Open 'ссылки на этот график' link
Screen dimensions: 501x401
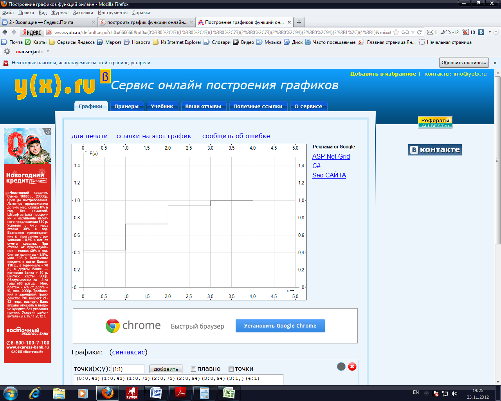pos(154,136)
